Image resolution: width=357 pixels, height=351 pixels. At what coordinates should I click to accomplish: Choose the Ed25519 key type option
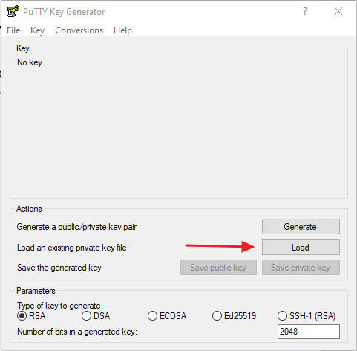click(x=234, y=316)
